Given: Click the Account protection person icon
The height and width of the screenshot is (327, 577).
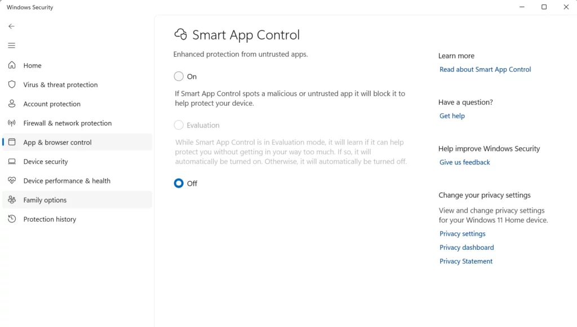Looking at the screenshot, I should (12, 104).
